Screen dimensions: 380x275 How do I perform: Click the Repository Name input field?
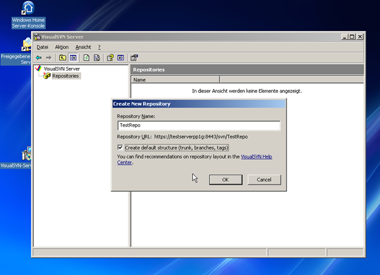click(x=199, y=125)
